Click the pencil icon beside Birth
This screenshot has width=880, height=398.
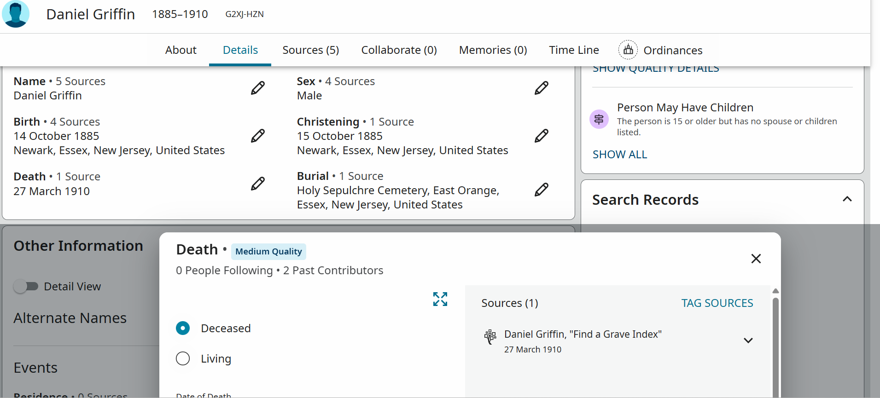[x=258, y=136]
